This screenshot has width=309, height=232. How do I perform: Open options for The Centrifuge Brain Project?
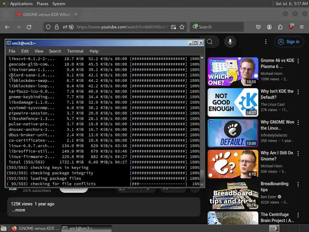(x=298, y=215)
